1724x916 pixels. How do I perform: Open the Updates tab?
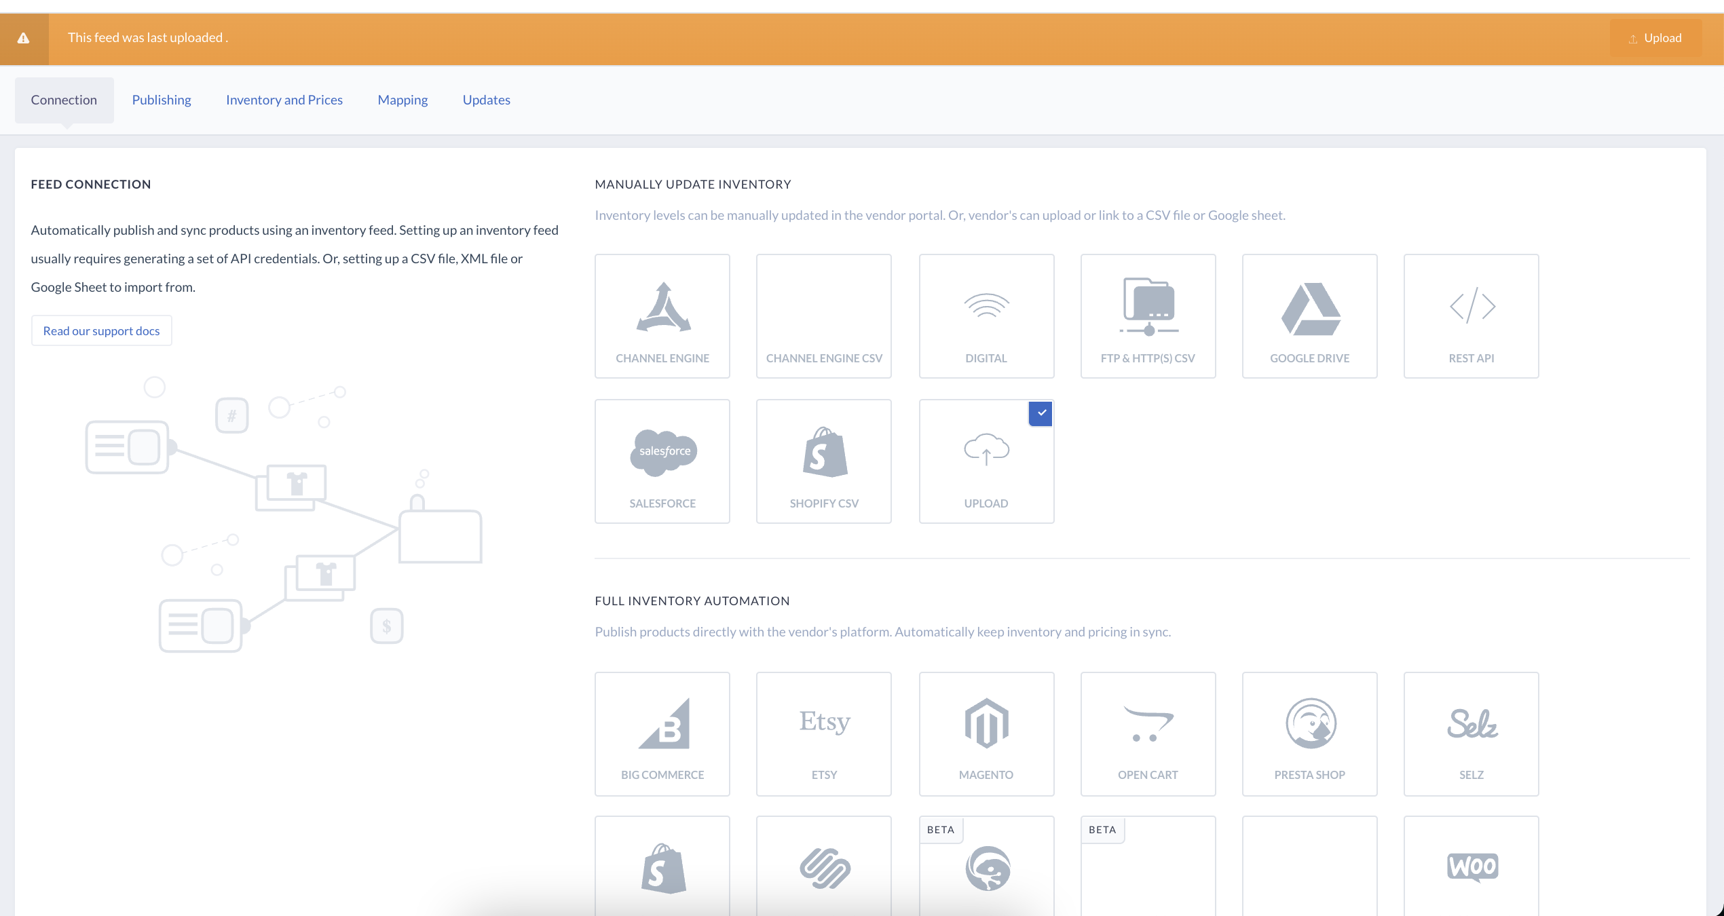point(487,100)
